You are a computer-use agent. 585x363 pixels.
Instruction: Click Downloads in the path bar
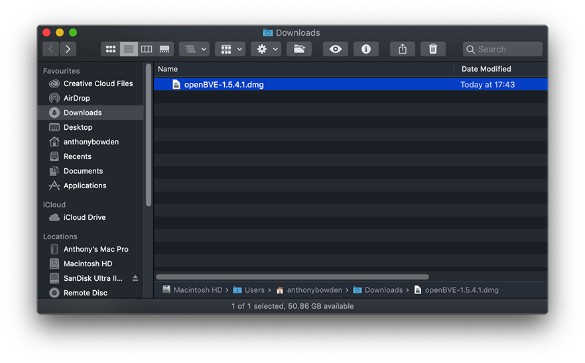[378, 290]
